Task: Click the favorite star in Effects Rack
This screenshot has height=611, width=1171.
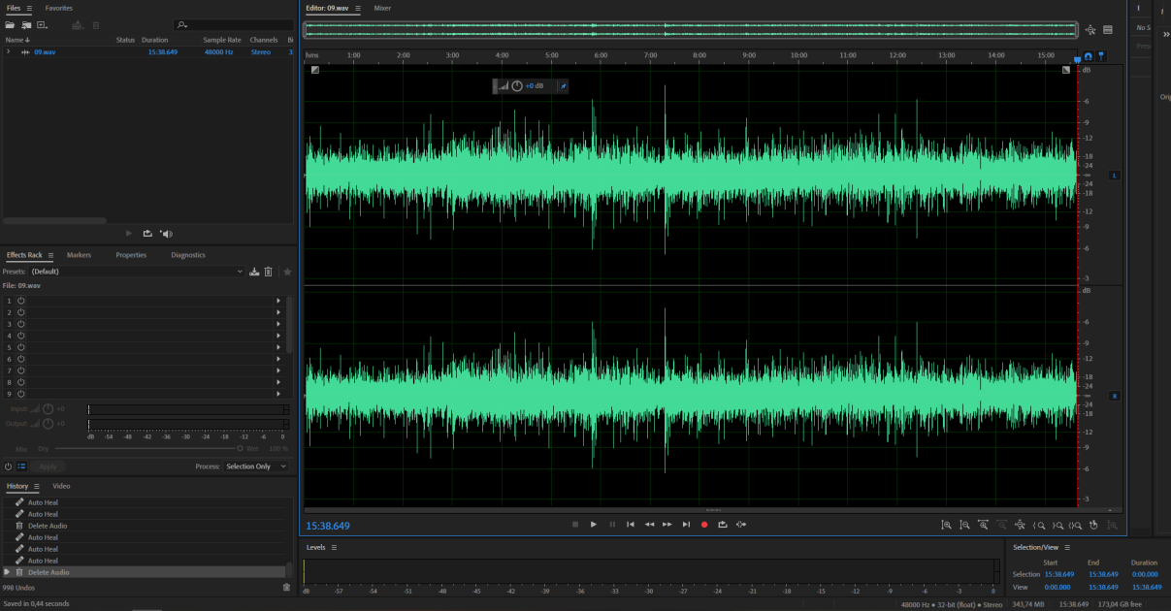Action: tap(287, 272)
